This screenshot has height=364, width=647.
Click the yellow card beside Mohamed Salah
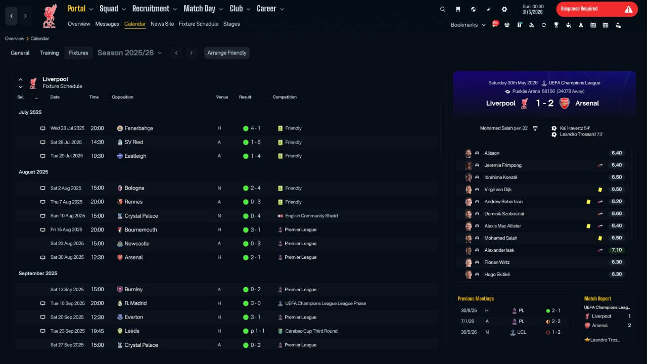[600, 238]
